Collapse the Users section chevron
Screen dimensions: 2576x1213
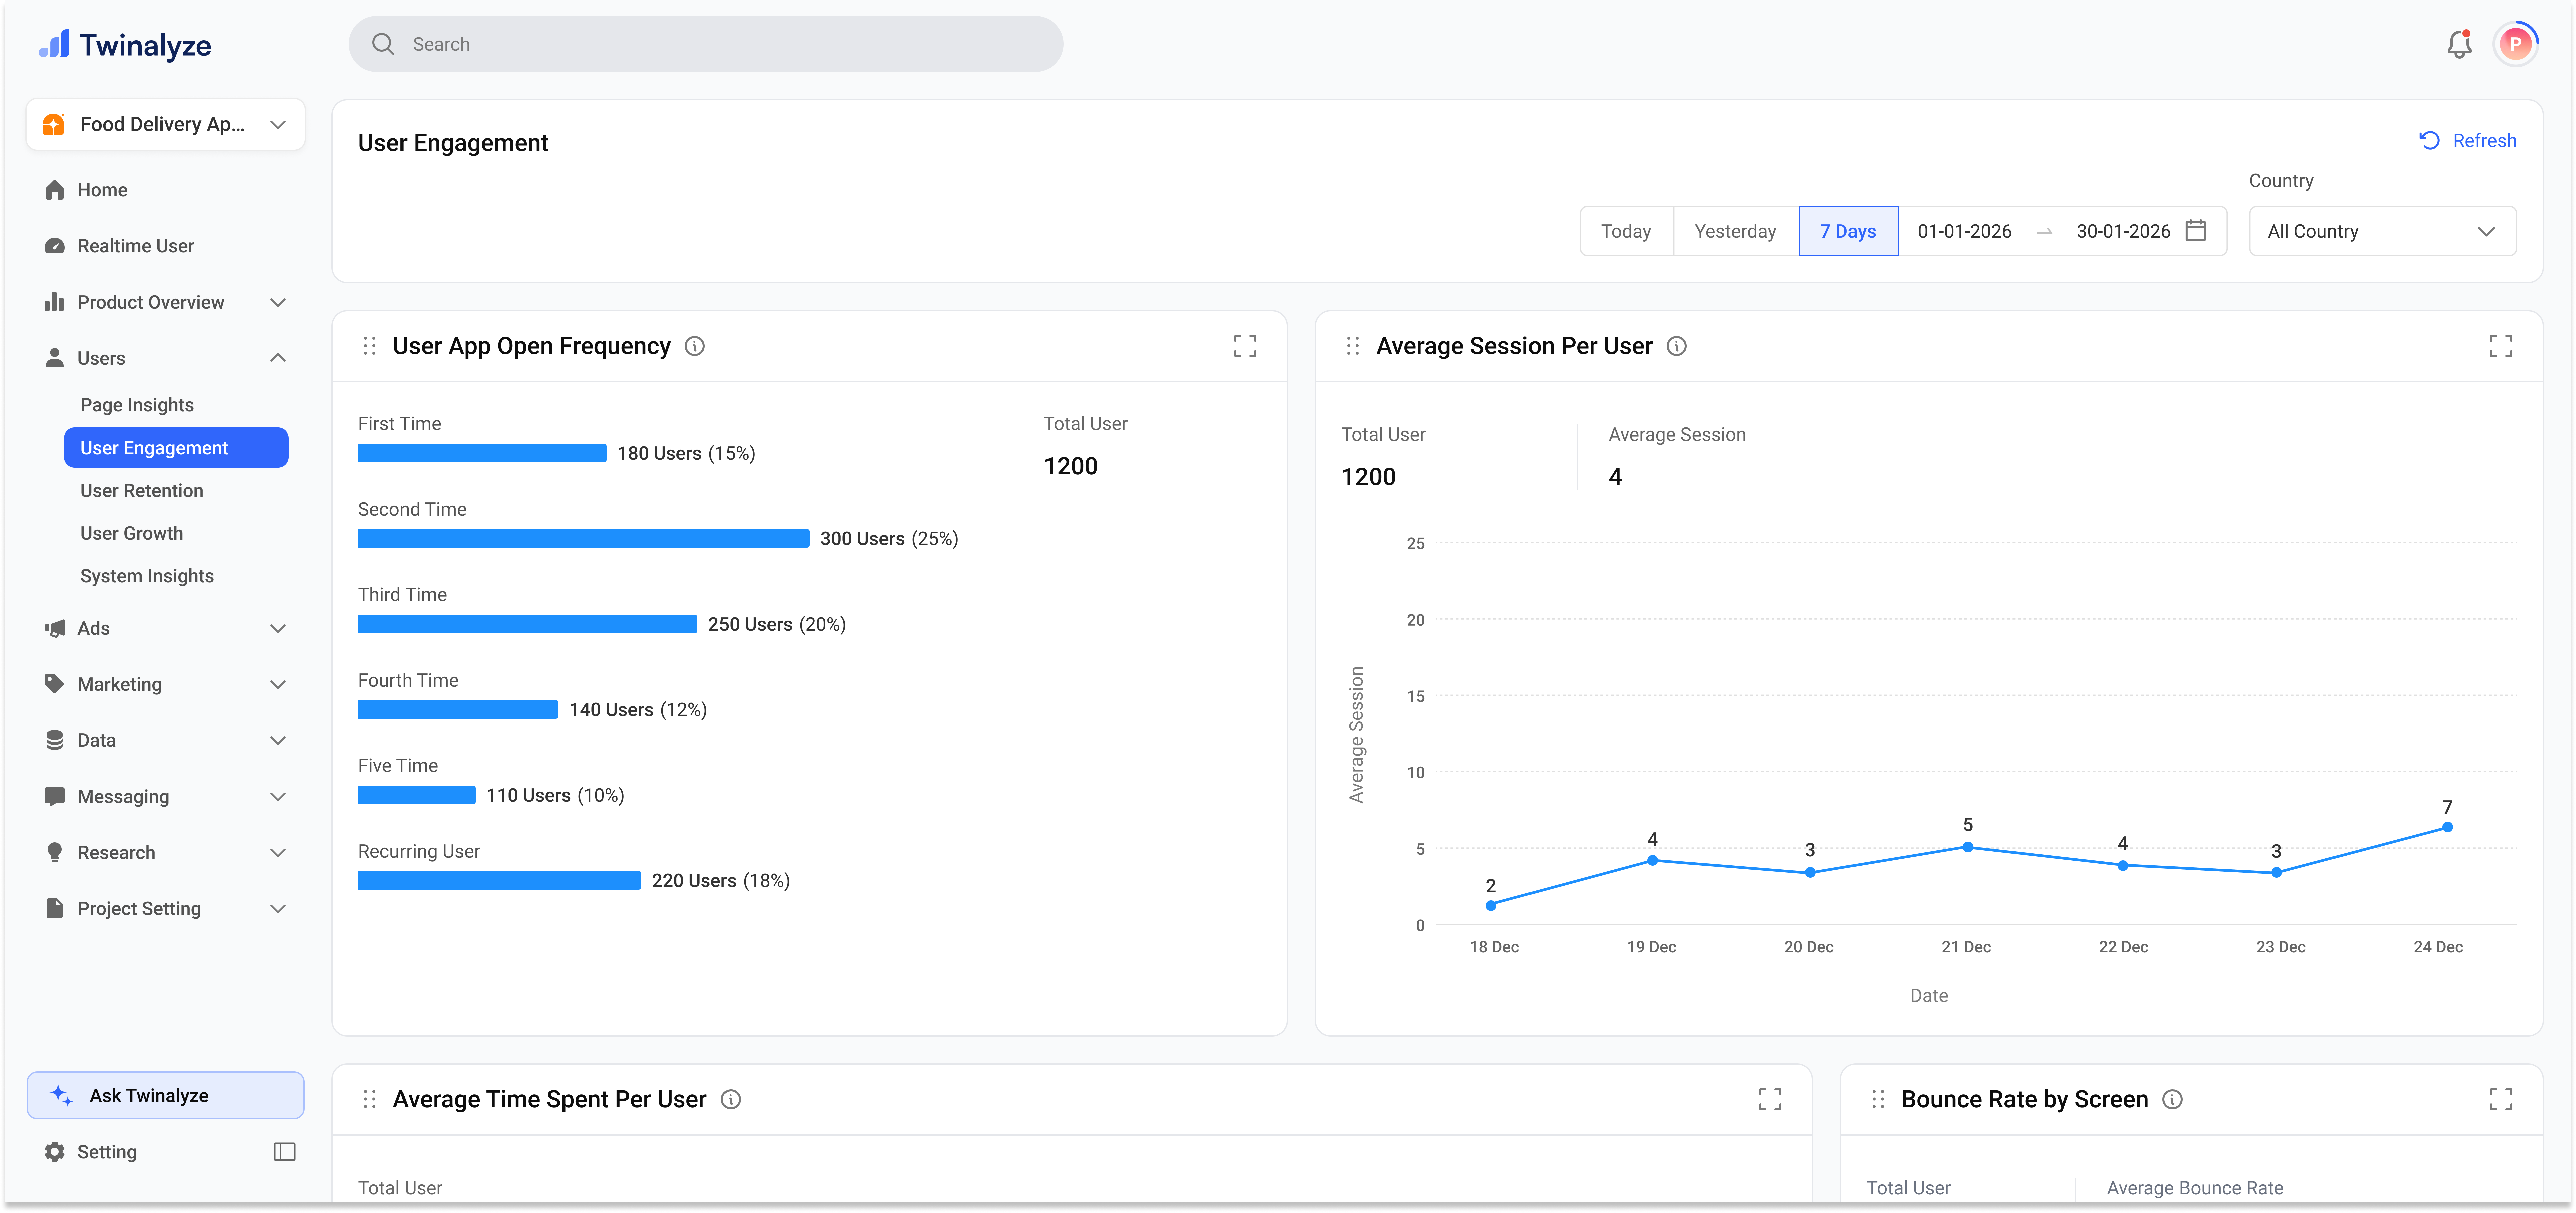click(x=278, y=358)
